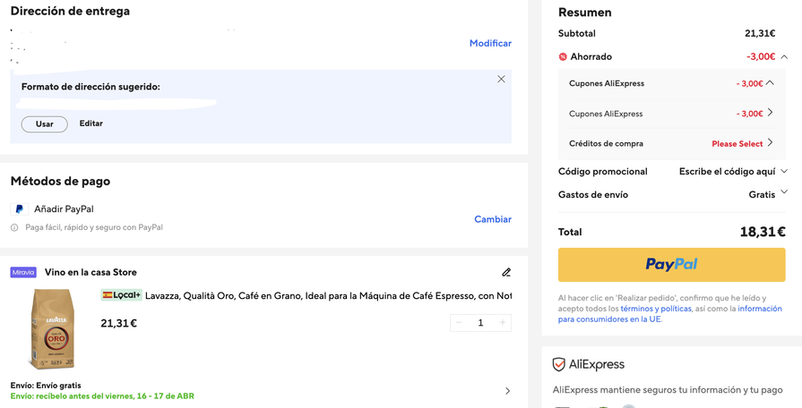
Task: Pay with the yellow PayPal button
Action: (671, 265)
